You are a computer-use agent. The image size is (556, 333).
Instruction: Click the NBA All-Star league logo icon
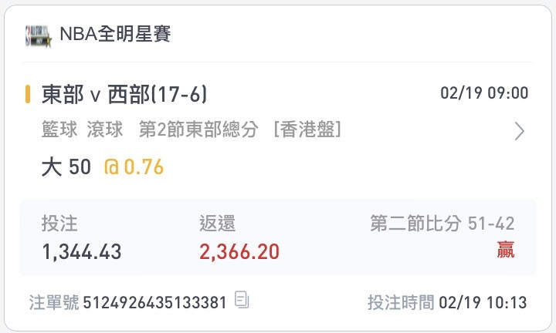click(x=39, y=35)
